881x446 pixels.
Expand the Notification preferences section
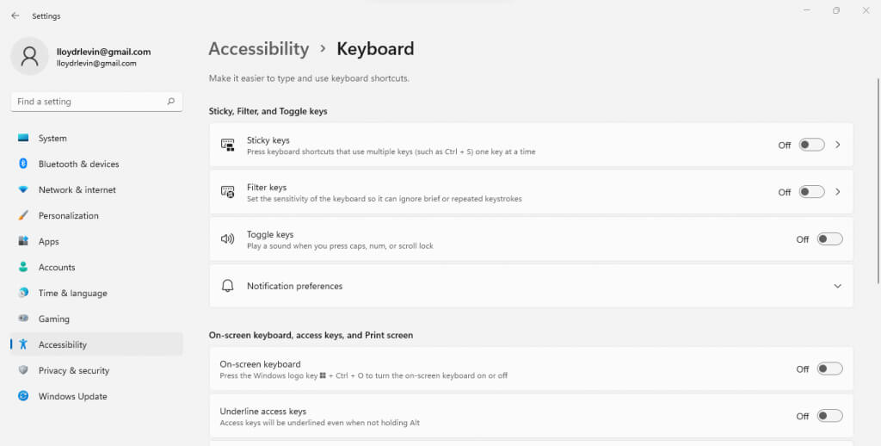tap(838, 286)
